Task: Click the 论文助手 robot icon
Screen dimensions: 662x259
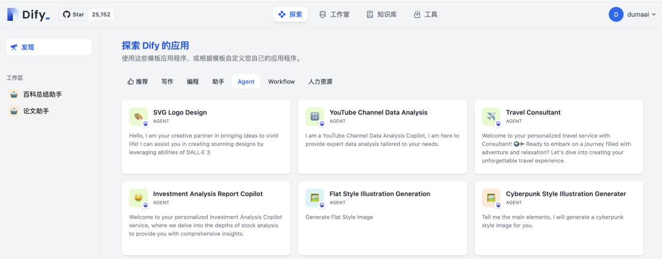Action: point(13,111)
